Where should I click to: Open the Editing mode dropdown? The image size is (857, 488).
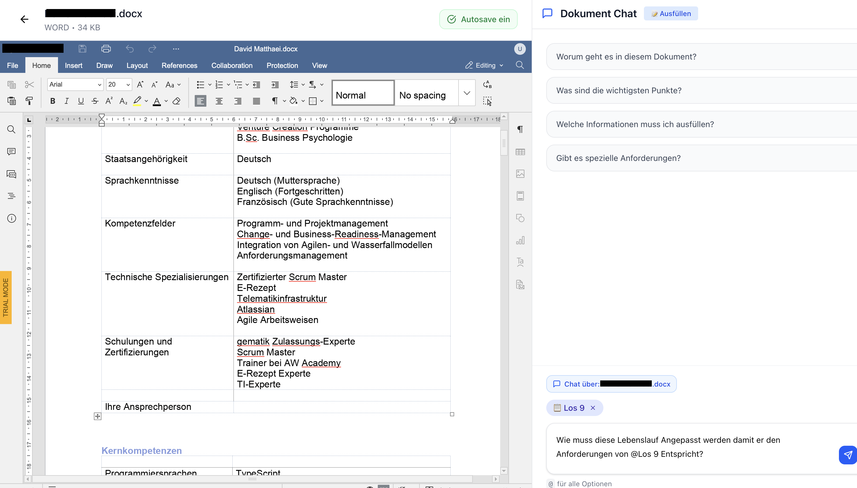pyautogui.click(x=484, y=65)
